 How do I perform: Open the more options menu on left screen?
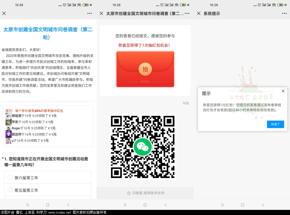click(90, 13)
